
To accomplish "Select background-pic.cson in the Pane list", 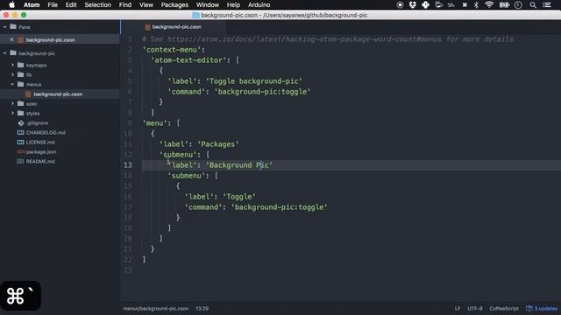I will tap(51, 39).
